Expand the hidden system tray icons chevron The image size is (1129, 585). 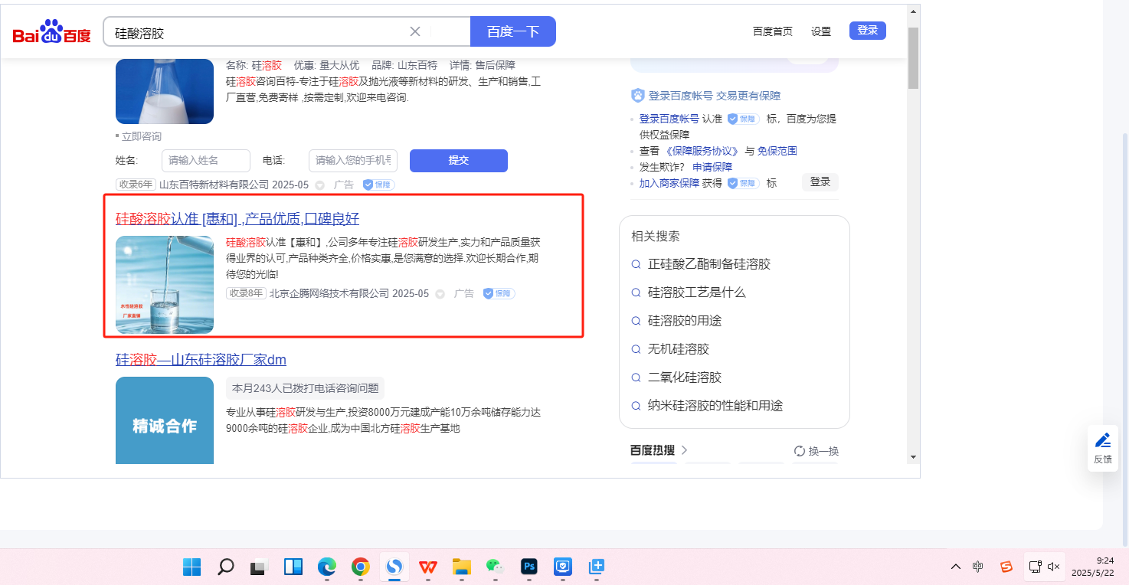956,567
